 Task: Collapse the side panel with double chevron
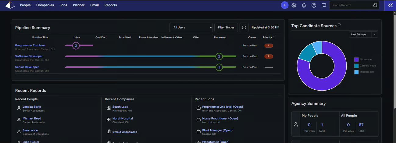(x=390, y=5)
